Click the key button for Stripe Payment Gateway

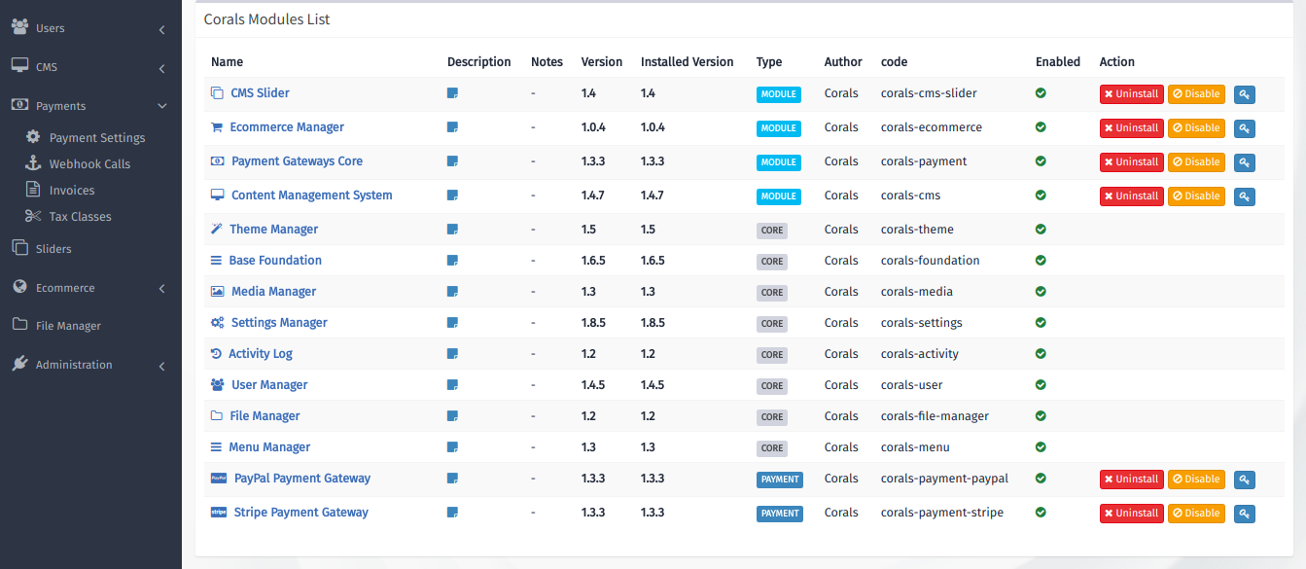coord(1244,514)
